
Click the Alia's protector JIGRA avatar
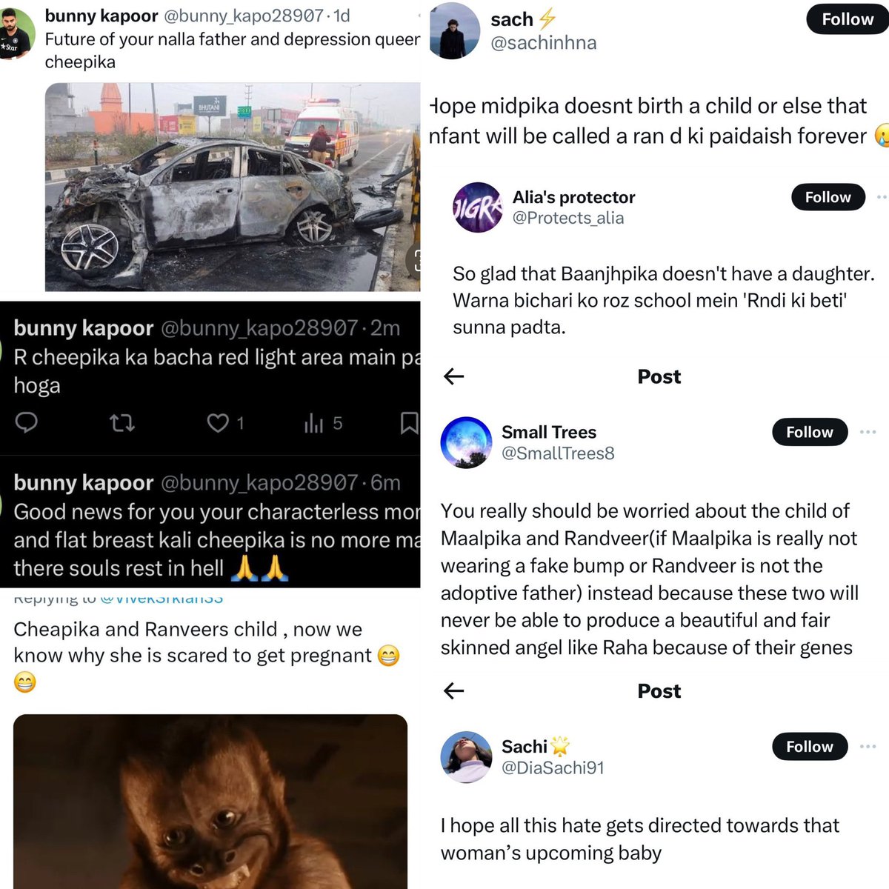pos(478,207)
